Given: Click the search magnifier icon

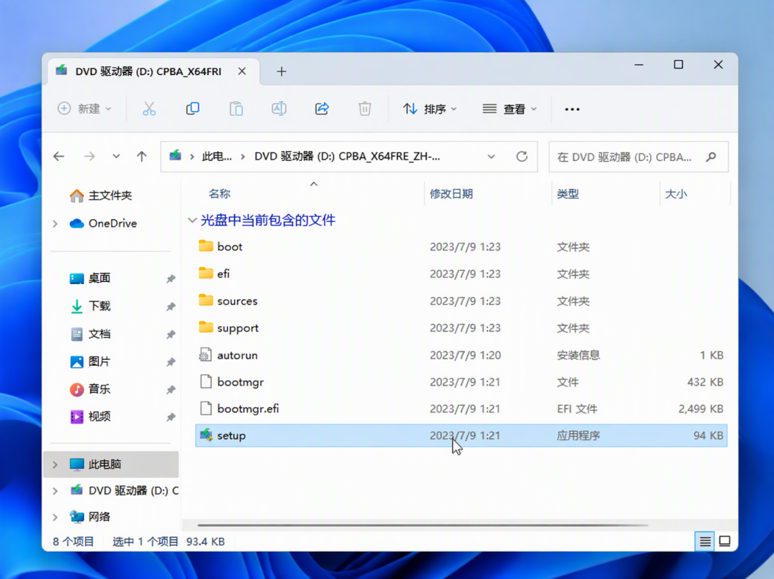Looking at the screenshot, I should [x=711, y=157].
